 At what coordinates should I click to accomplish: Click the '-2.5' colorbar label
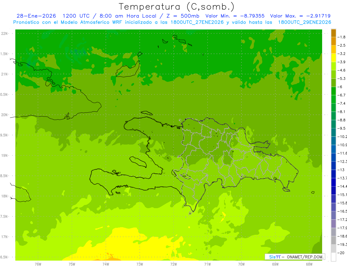[342, 45]
